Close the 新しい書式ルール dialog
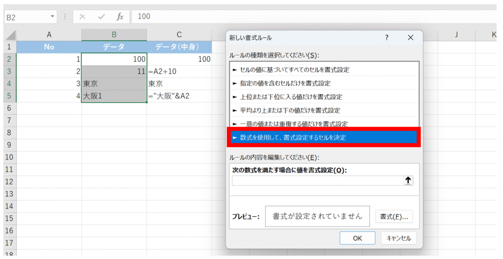The width and height of the screenshot is (503, 259). pos(411,38)
